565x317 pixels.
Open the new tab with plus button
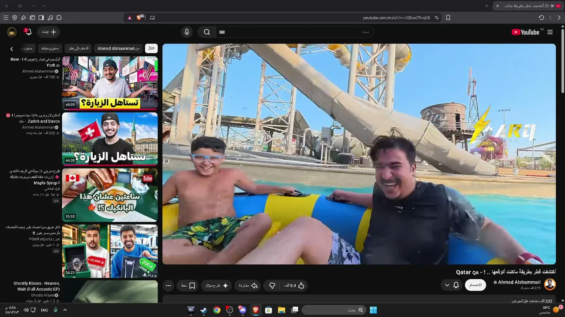pos(487,6)
